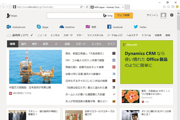Click the smiley feedback icon
Screen dimensions: 180x120
click(177, 7)
